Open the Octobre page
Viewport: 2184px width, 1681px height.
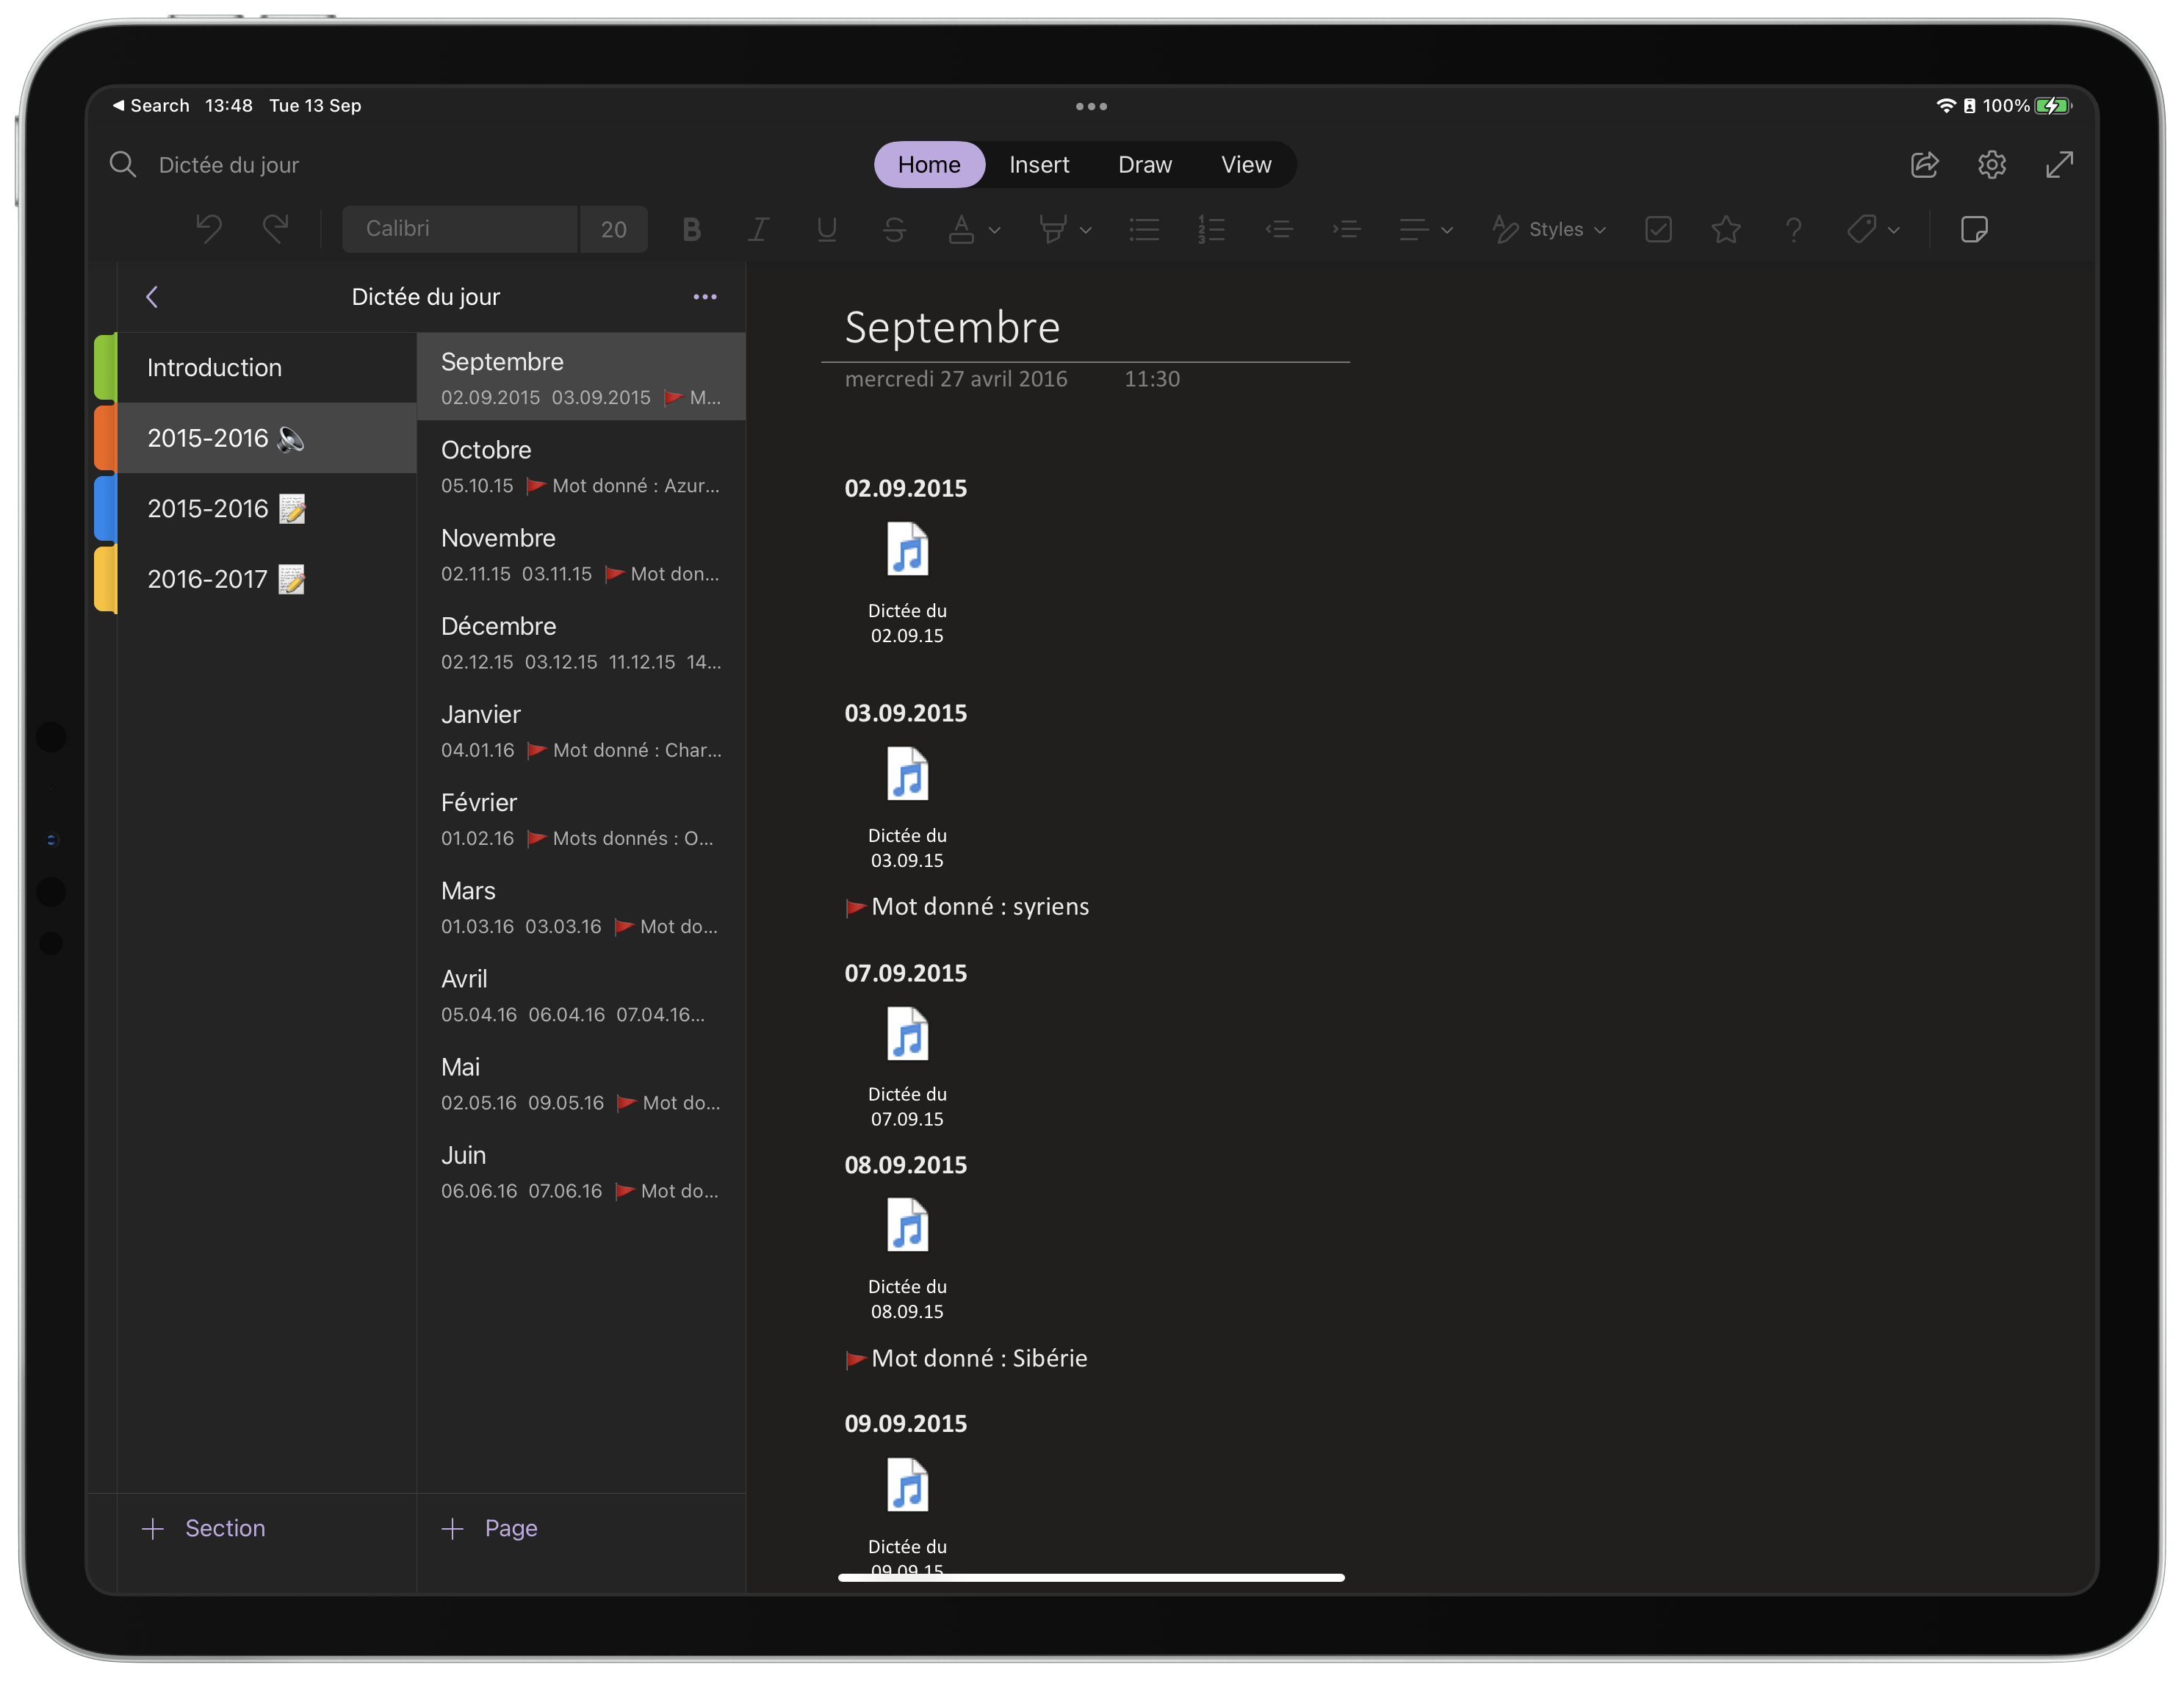pyautogui.click(x=581, y=465)
